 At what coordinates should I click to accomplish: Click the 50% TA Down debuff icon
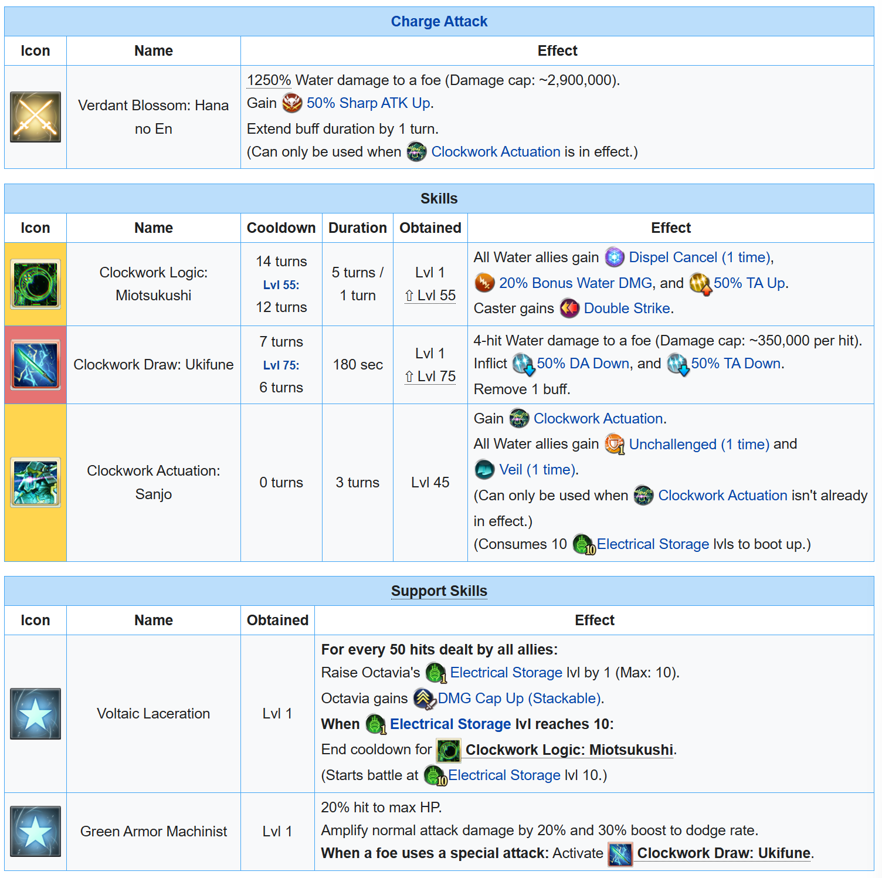pyautogui.click(x=677, y=364)
